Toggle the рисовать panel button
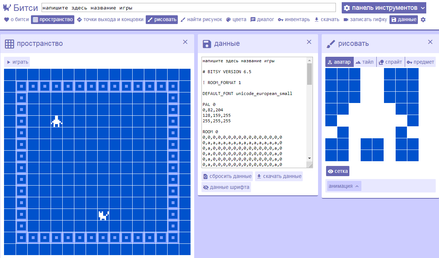The height and width of the screenshot is (258, 439). click(x=162, y=20)
